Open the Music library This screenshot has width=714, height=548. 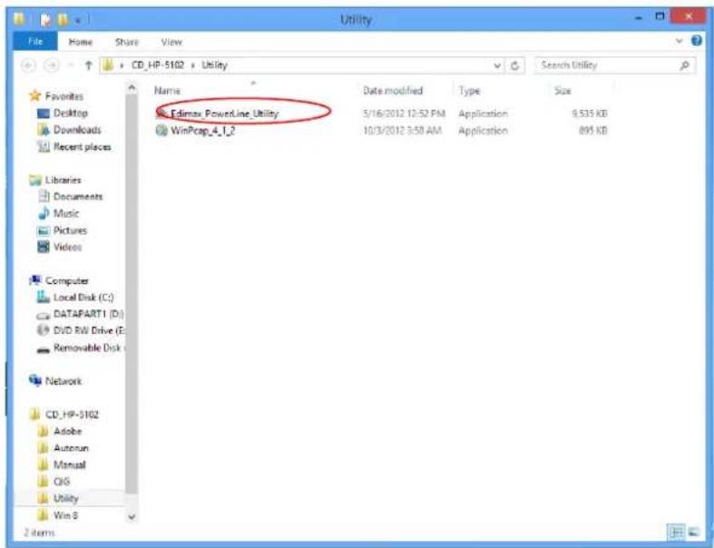tap(66, 213)
